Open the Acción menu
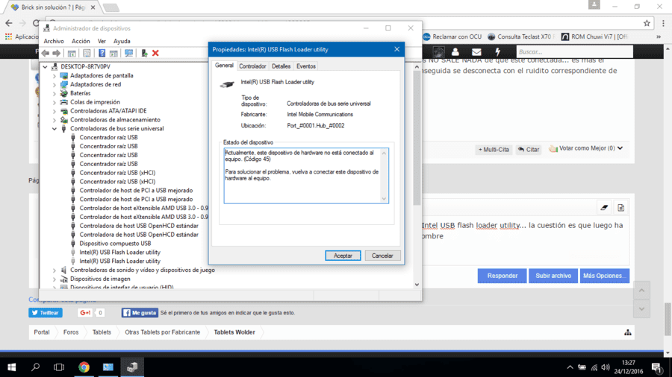This screenshot has width=672, height=377. (x=81, y=41)
